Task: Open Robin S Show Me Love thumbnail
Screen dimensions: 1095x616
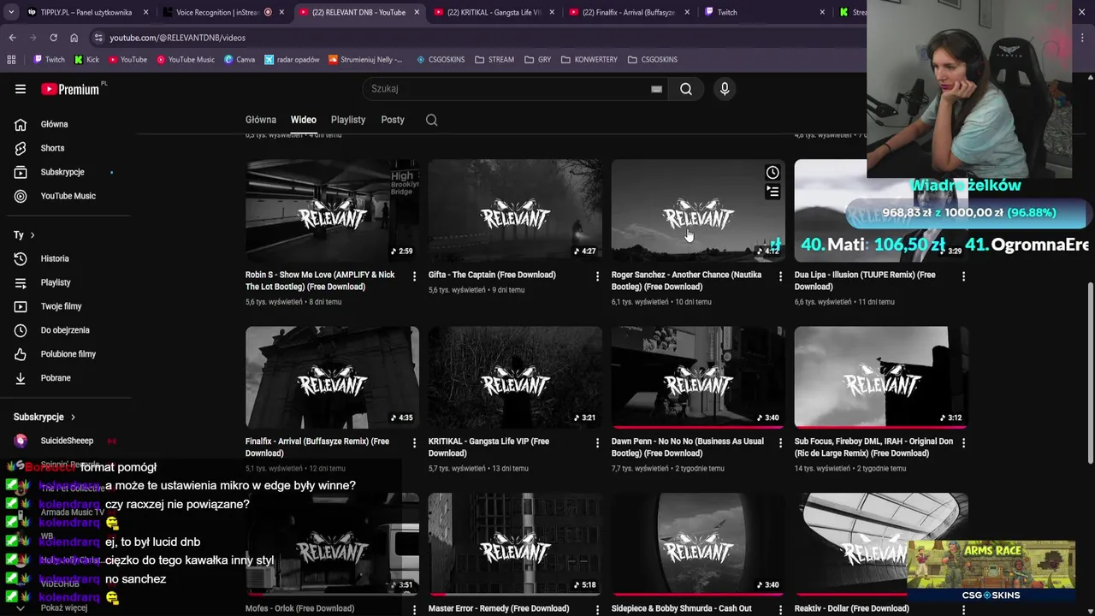Action: pos(332,210)
